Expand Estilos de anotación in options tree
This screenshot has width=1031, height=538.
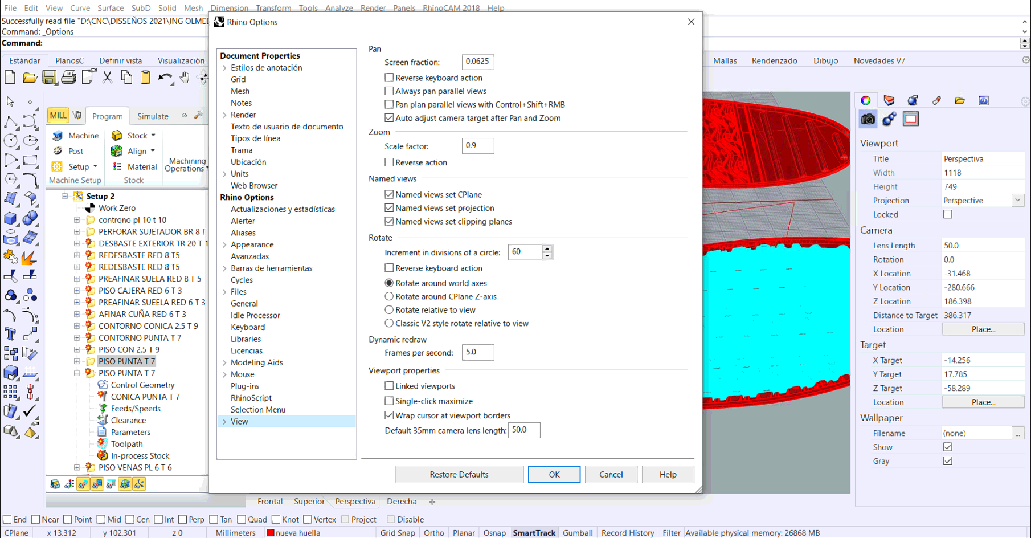(x=224, y=68)
